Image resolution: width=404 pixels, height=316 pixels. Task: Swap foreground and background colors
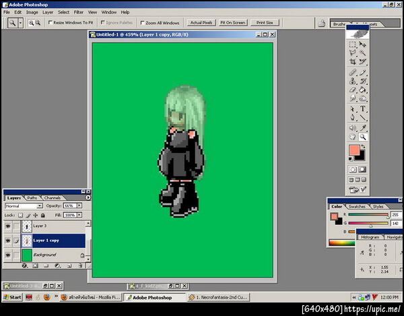pyautogui.click(x=363, y=146)
